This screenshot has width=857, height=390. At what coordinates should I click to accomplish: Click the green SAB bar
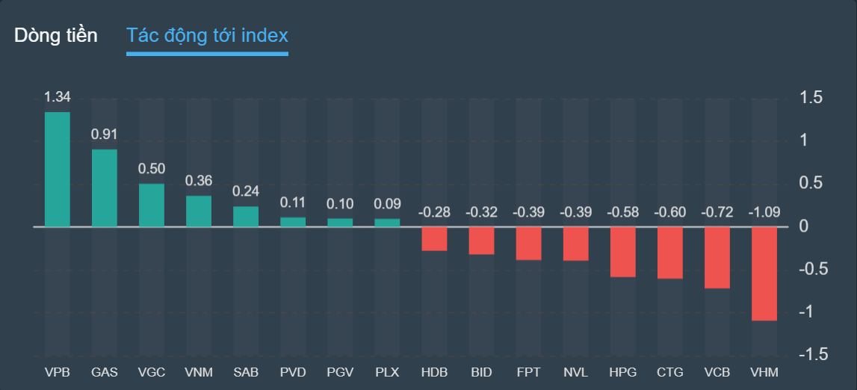[246, 216]
